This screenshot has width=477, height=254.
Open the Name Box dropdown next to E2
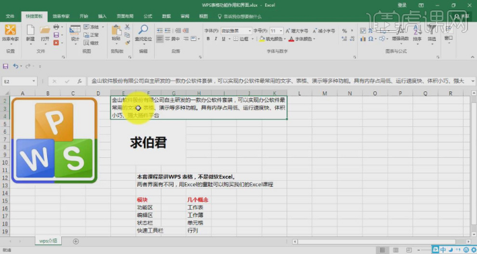pyautogui.click(x=34, y=81)
